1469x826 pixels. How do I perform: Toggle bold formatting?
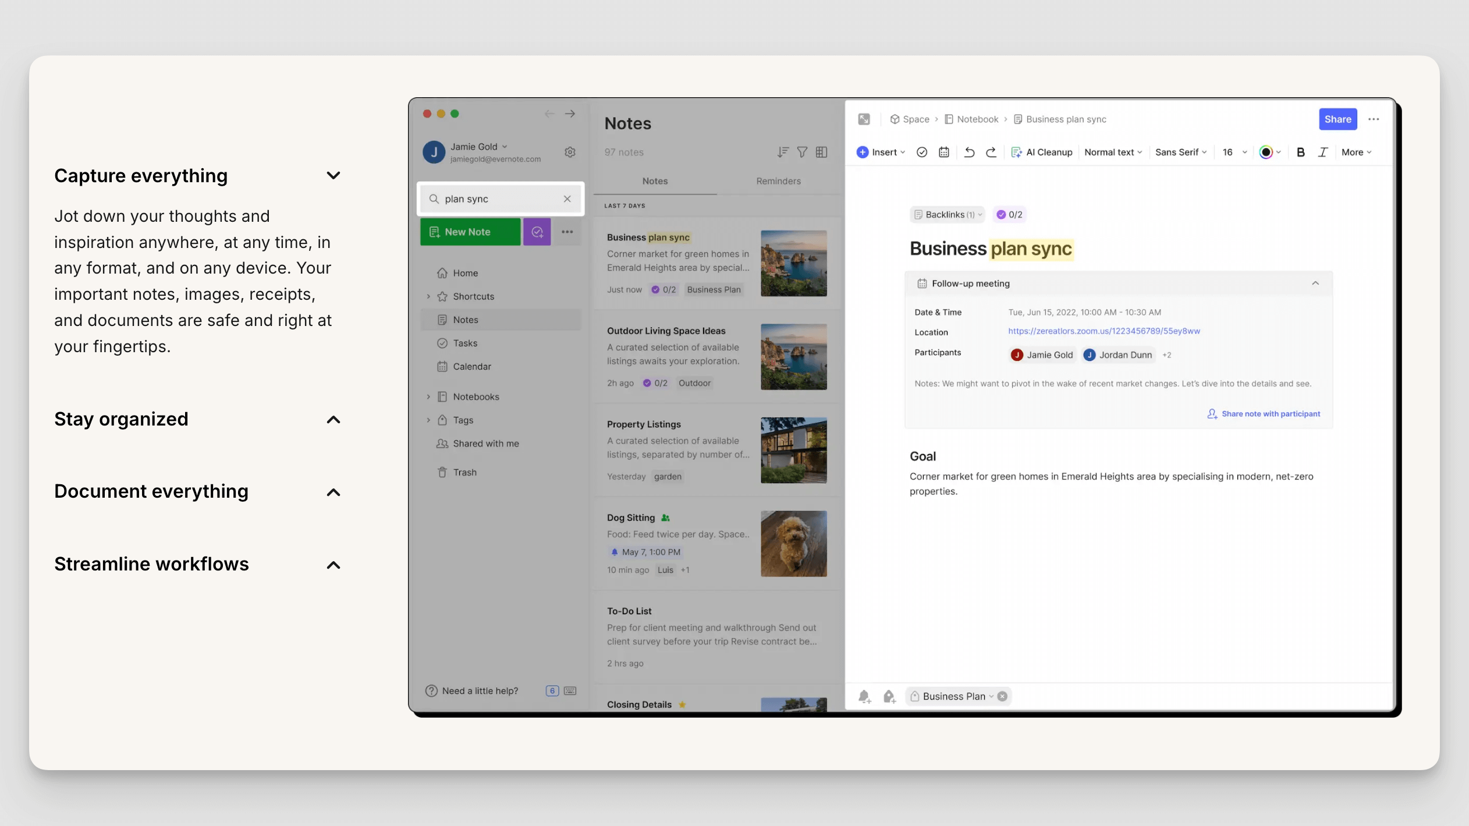click(1300, 152)
